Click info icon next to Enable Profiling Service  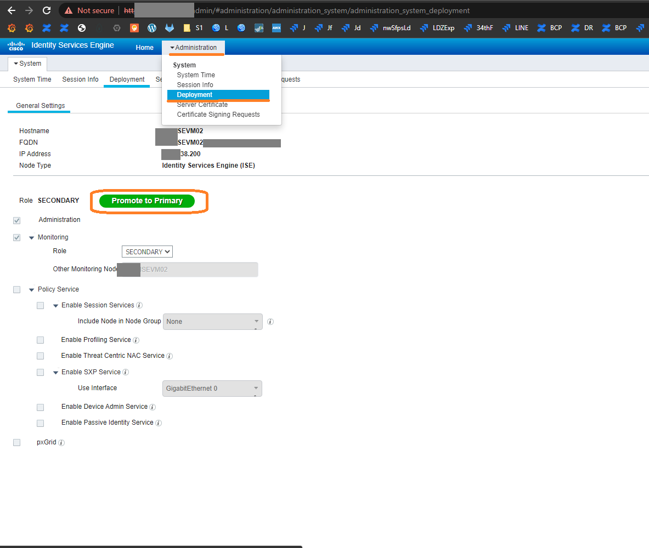coord(136,340)
